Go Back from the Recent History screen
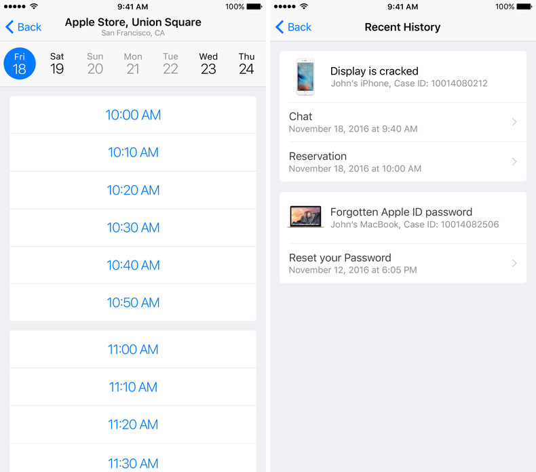536x472 pixels. [294, 27]
